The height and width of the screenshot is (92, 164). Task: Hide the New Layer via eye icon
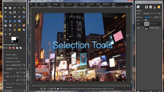click(138, 24)
